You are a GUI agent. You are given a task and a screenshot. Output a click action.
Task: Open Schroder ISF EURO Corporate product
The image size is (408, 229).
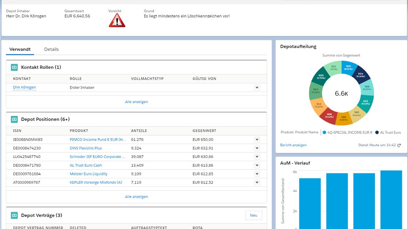click(97, 157)
